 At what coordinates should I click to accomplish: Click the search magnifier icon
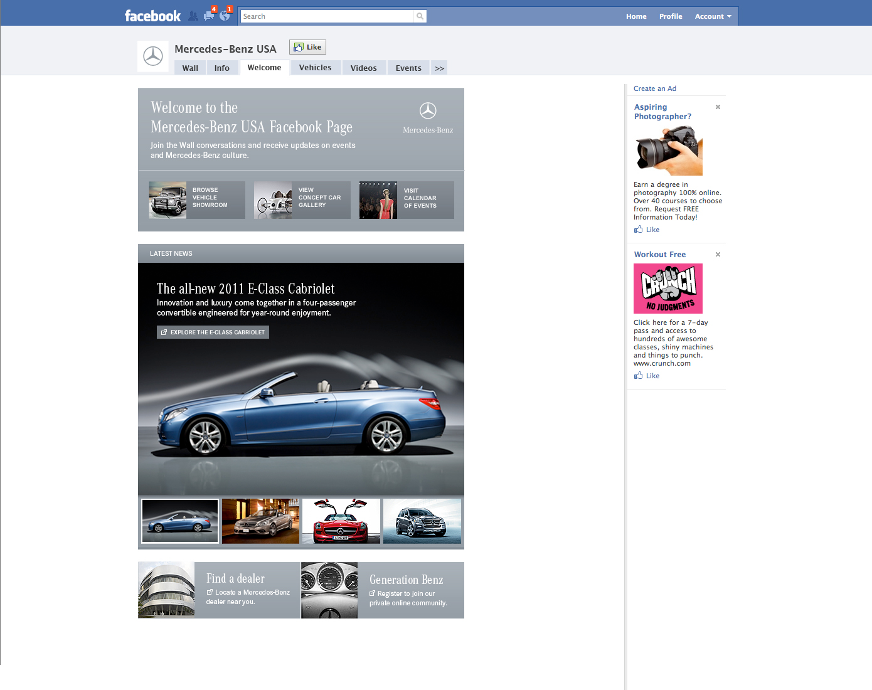click(x=420, y=16)
